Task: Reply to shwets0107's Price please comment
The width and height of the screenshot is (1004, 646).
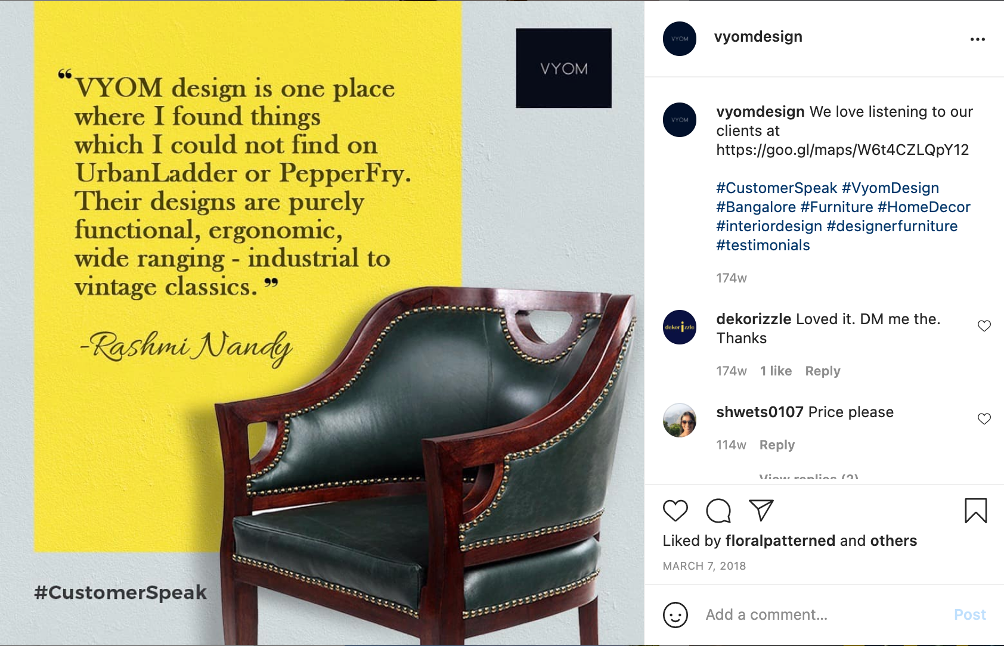Action: pyautogui.click(x=777, y=445)
